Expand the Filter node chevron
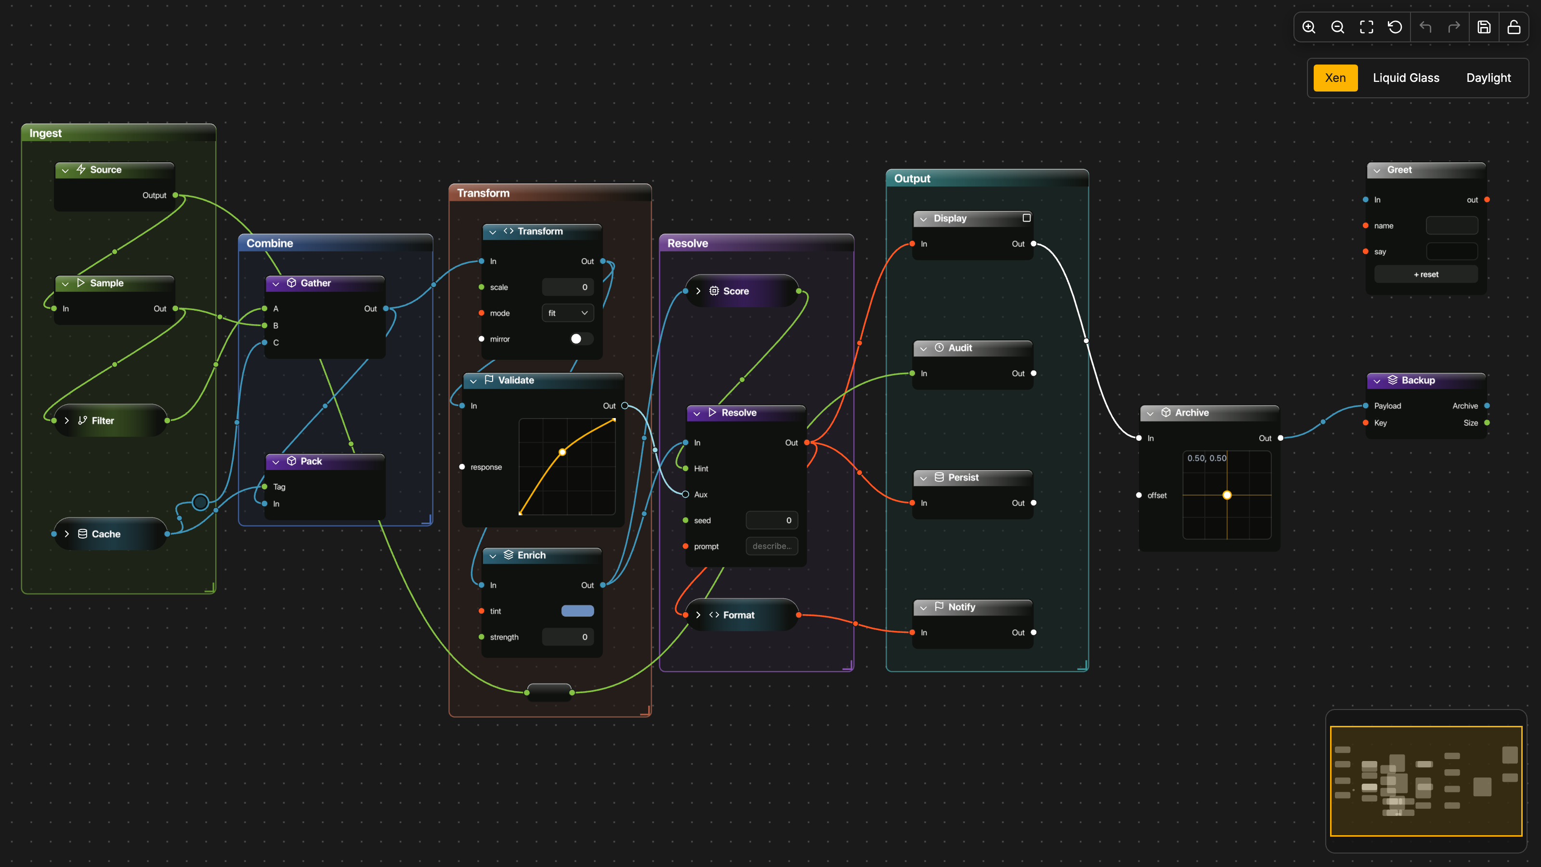This screenshot has height=867, width=1541. [x=66, y=420]
